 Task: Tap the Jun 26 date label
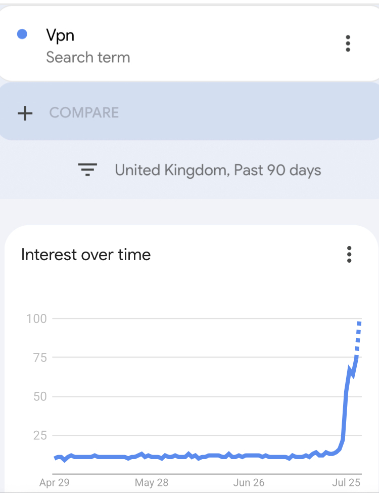(x=249, y=482)
